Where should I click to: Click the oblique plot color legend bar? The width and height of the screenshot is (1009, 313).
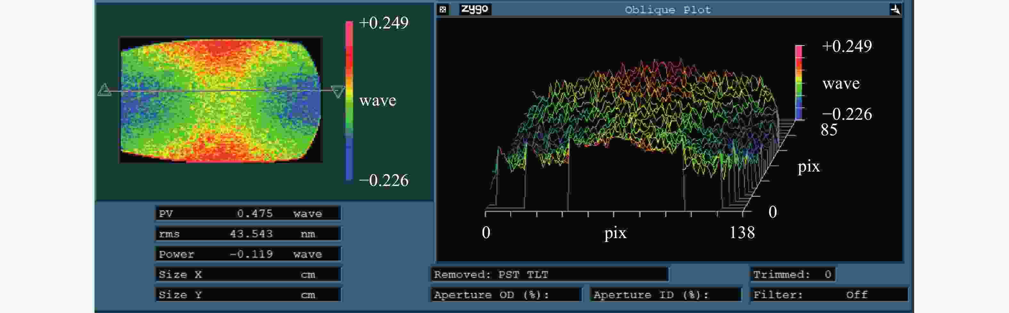pos(799,83)
